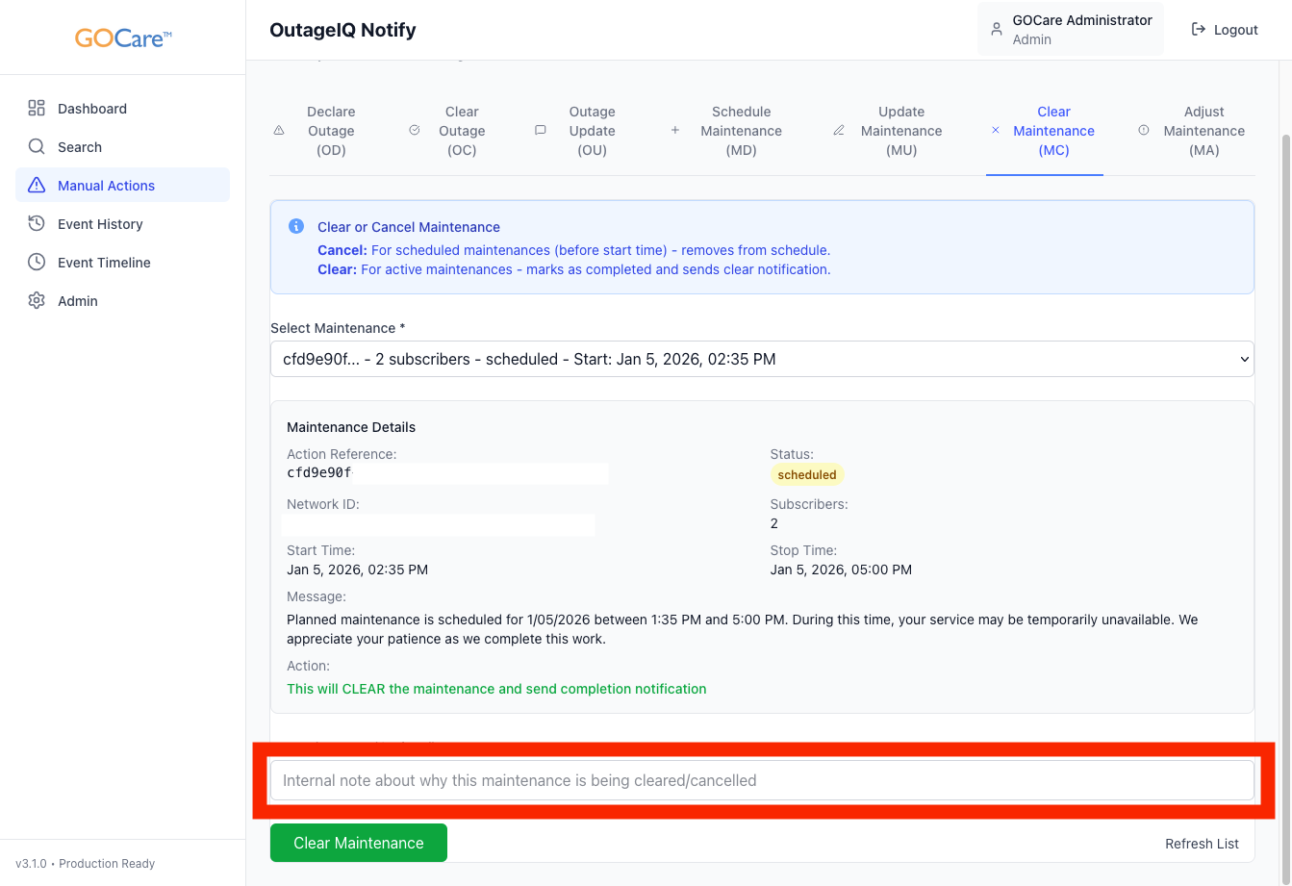Switch to Adjust Maintenance (MA) tab
The width and height of the screenshot is (1292, 886).
pyautogui.click(x=1193, y=131)
